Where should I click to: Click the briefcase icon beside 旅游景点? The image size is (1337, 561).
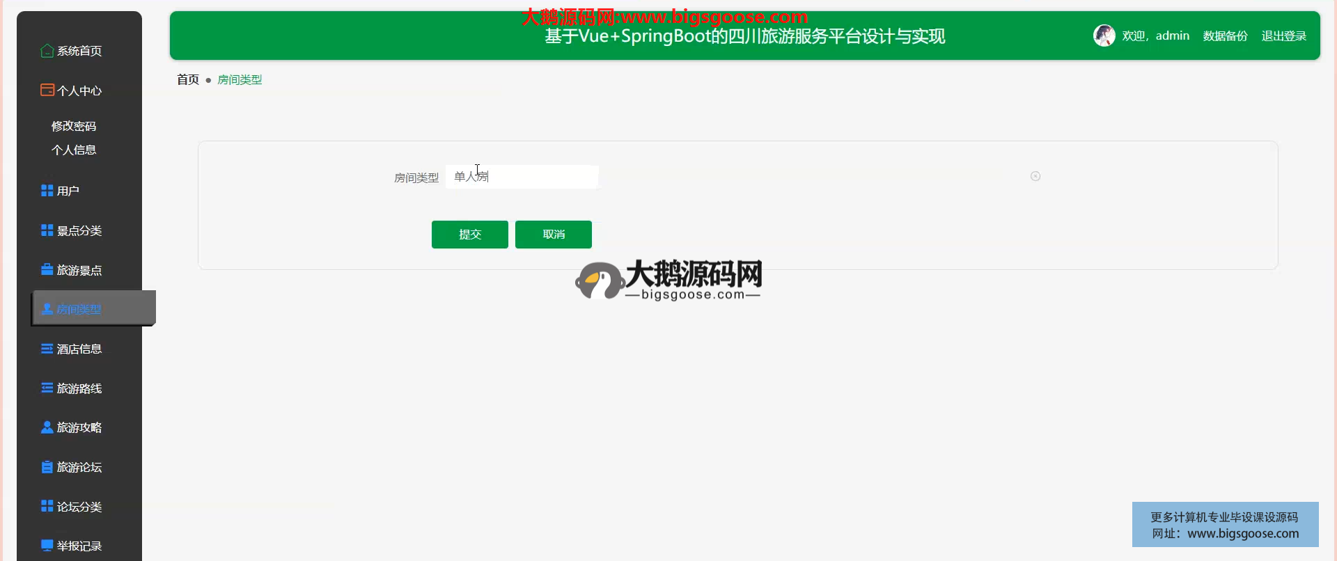(x=47, y=269)
